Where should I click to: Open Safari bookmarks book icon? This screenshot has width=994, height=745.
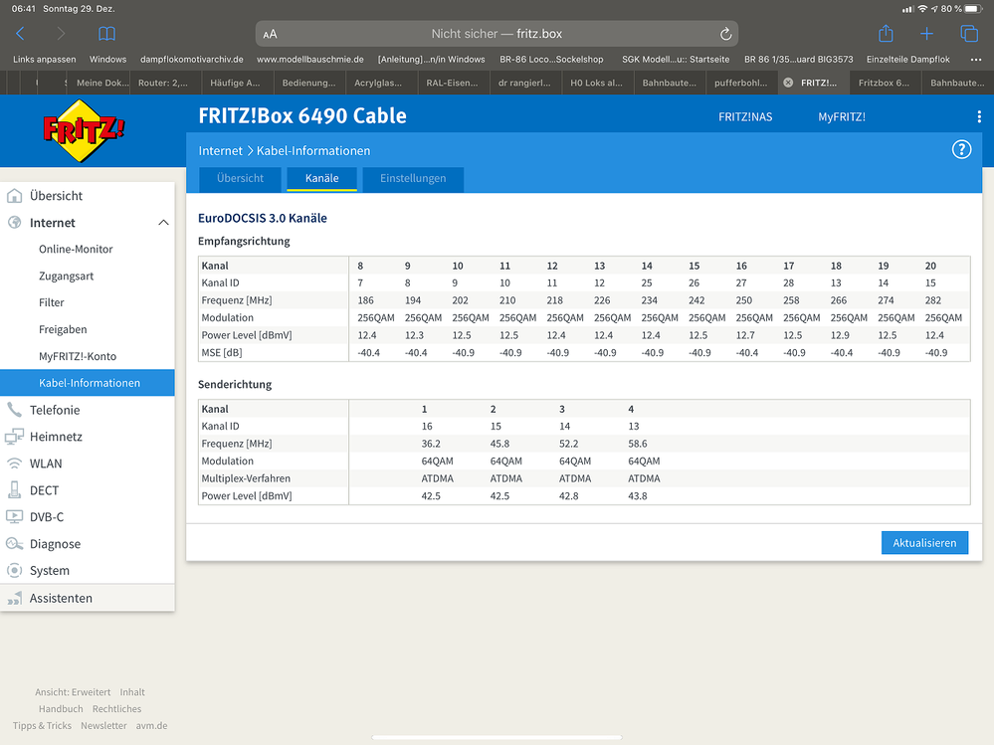[106, 34]
